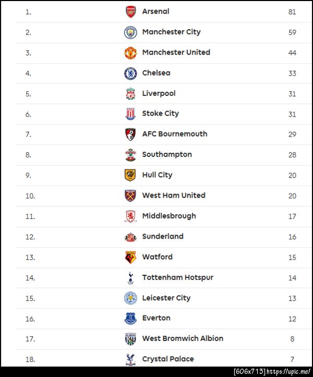
Task: Select the Sunderland team name
Action: [x=163, y=236]
